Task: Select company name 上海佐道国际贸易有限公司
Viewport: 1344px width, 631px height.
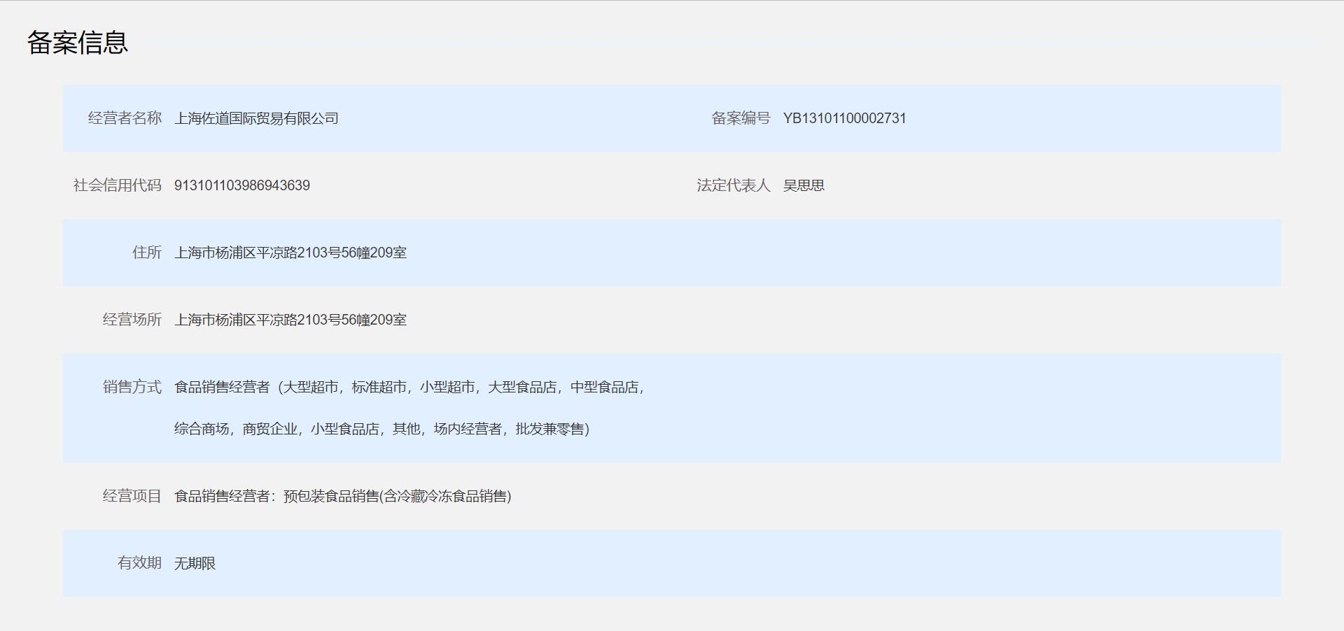Action: click(256, 118)
